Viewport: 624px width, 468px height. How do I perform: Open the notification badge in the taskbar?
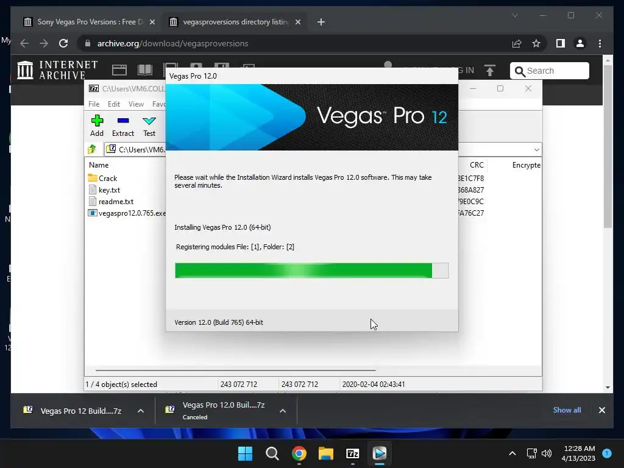click(607, 453)
